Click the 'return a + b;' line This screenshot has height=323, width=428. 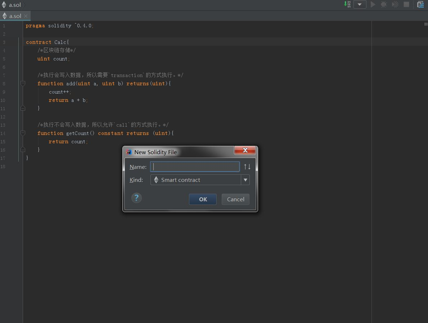pos(68,100)
